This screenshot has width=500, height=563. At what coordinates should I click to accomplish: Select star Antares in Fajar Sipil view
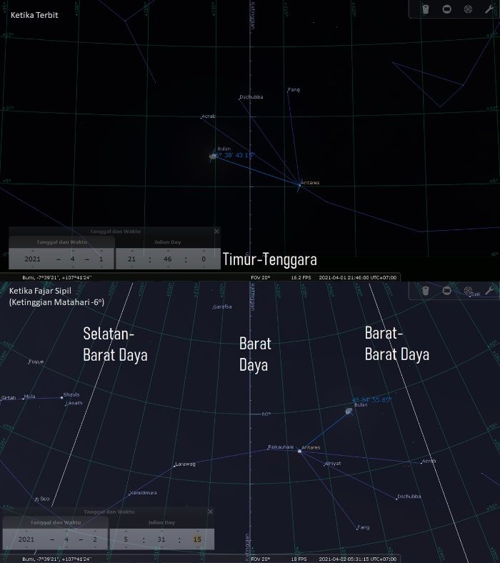click(299, 451)
